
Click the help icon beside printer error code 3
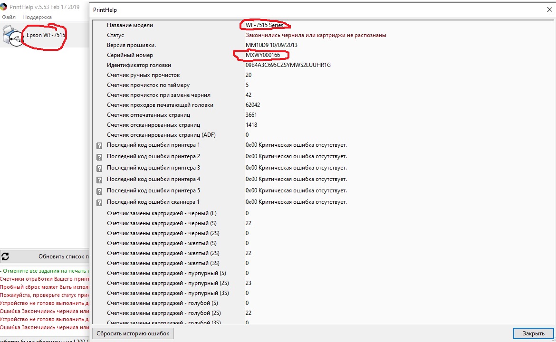pos(99,168)
